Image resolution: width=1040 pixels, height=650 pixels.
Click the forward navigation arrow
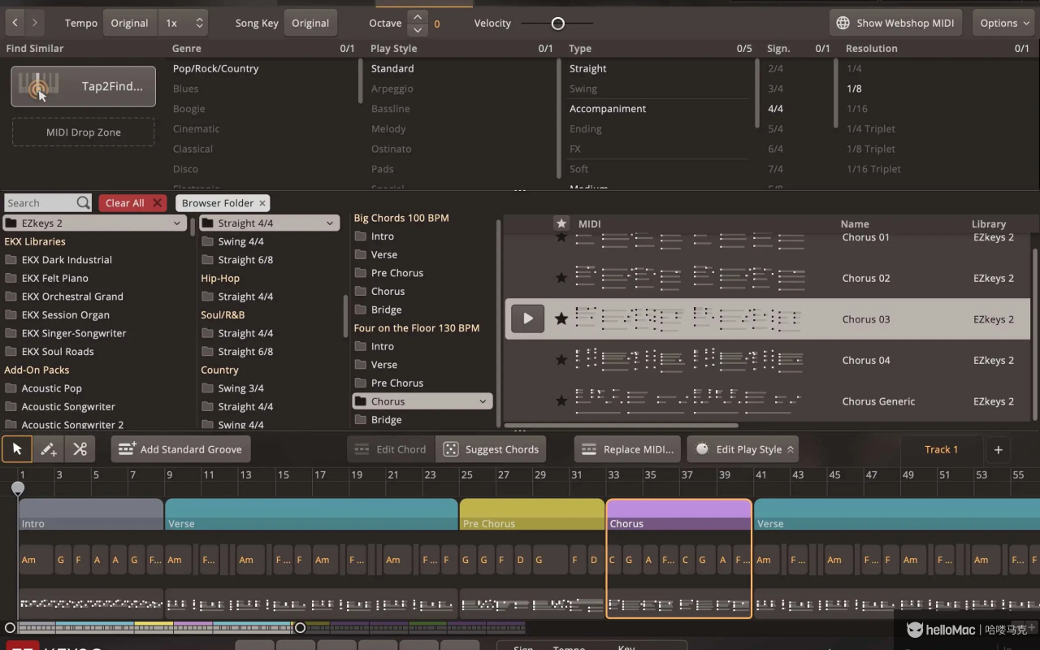(34, 23)
